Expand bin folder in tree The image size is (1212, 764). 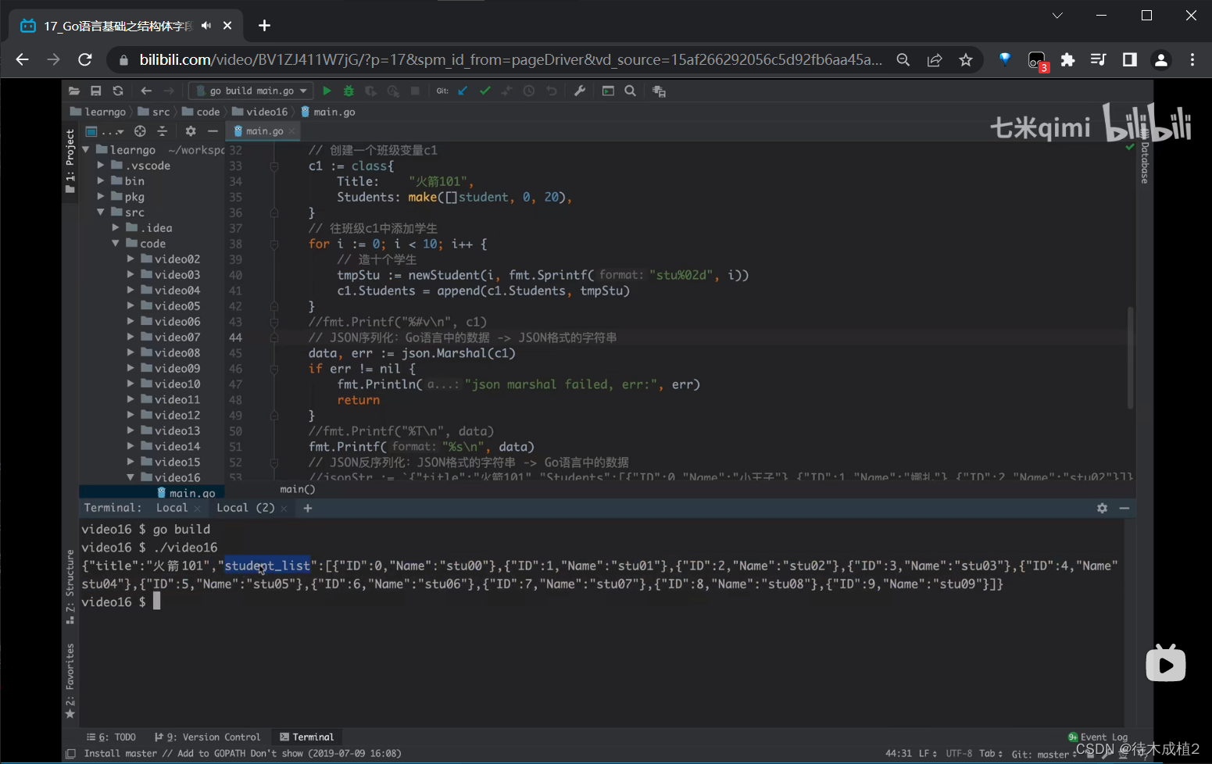pos(100,180)
